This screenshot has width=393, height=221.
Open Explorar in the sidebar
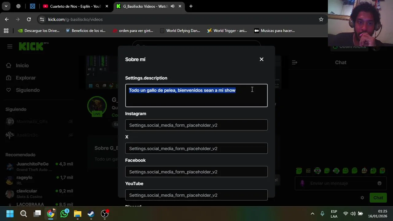tap(21, 78)
